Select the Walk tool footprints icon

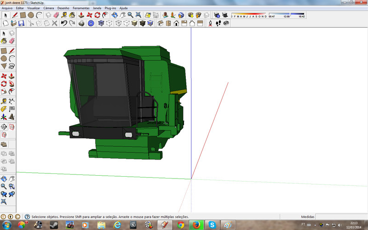[x=218, y=23]
